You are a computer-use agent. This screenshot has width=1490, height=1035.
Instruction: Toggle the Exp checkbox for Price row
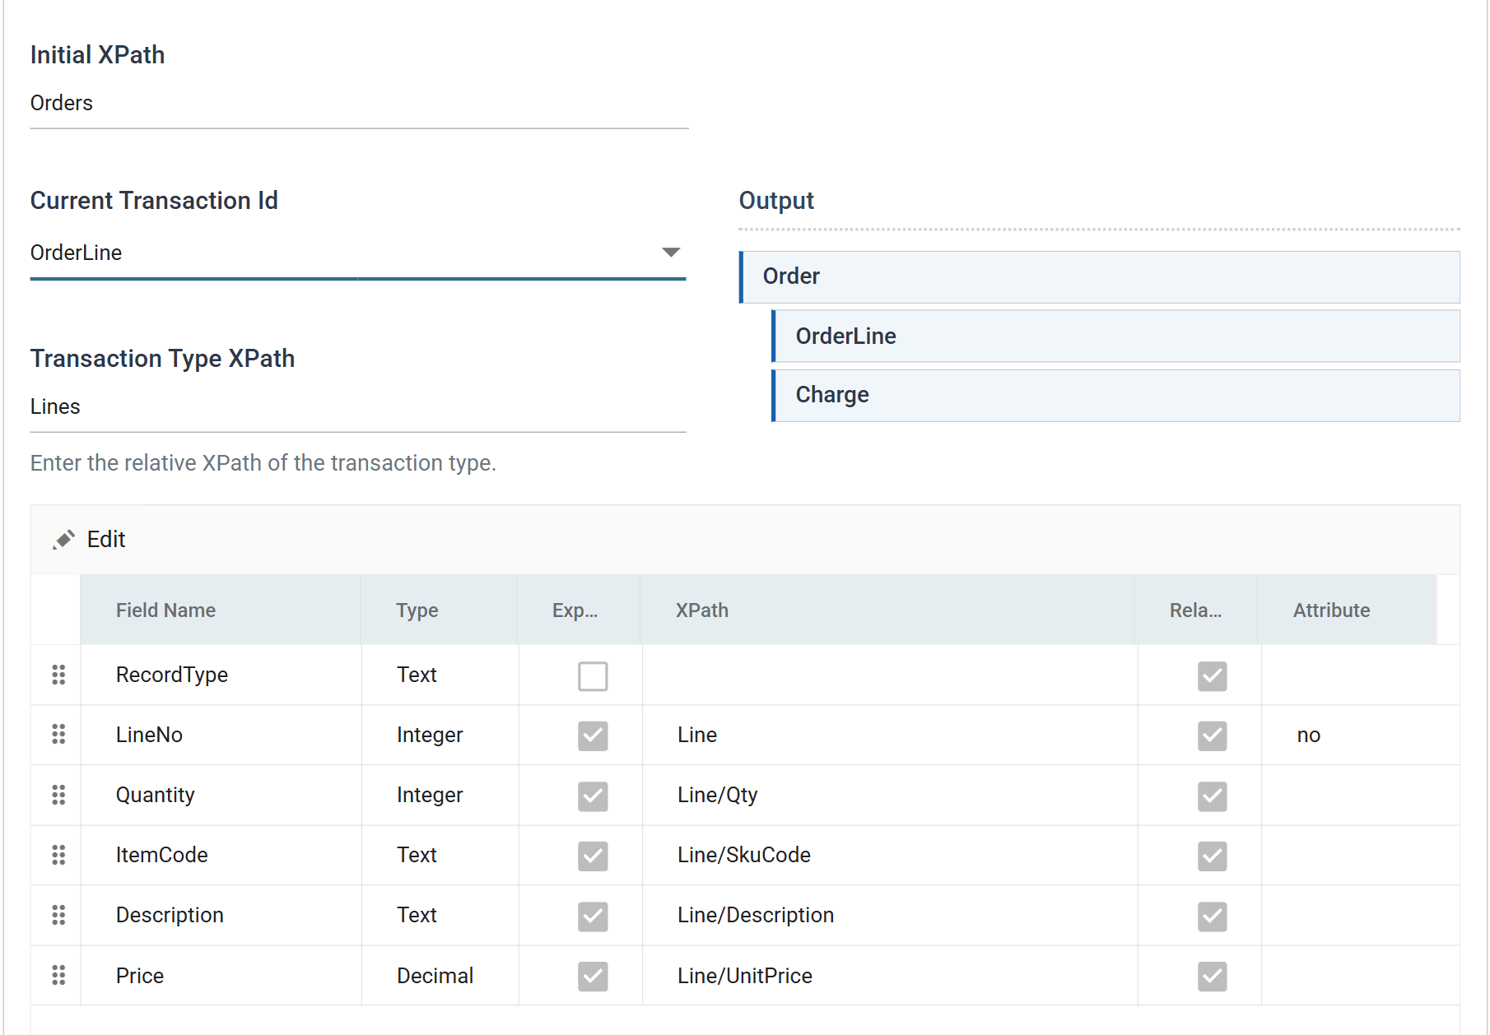coord(593,977)
